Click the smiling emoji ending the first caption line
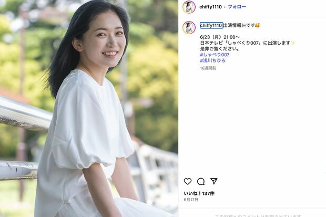Image resolution: width=326 pixels, height=217 pixels. pos(257,25)
